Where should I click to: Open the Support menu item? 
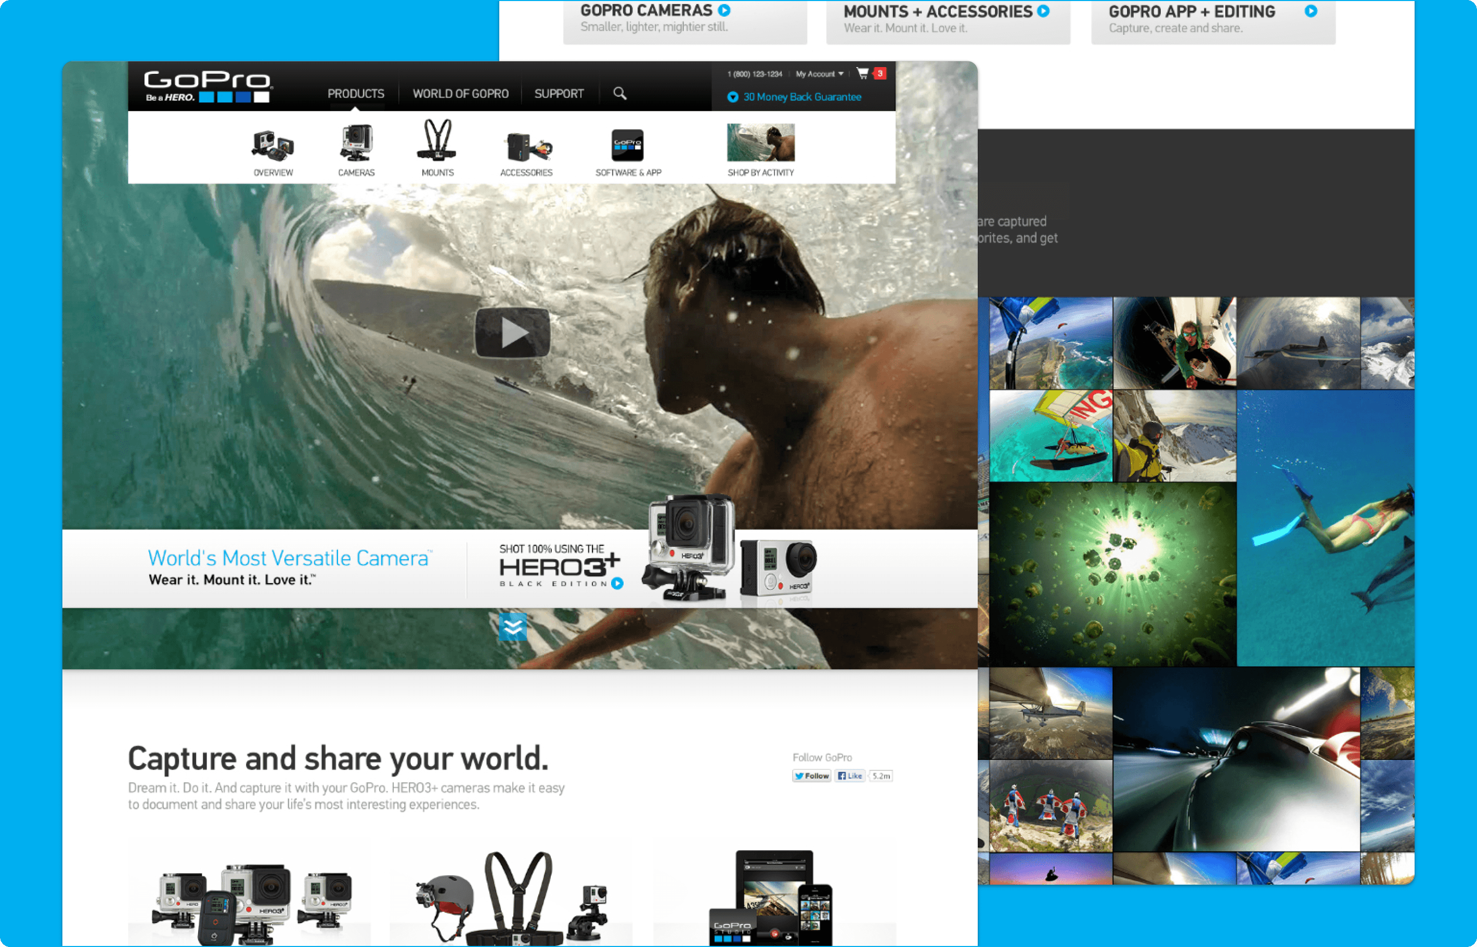[x=559, y=94]
